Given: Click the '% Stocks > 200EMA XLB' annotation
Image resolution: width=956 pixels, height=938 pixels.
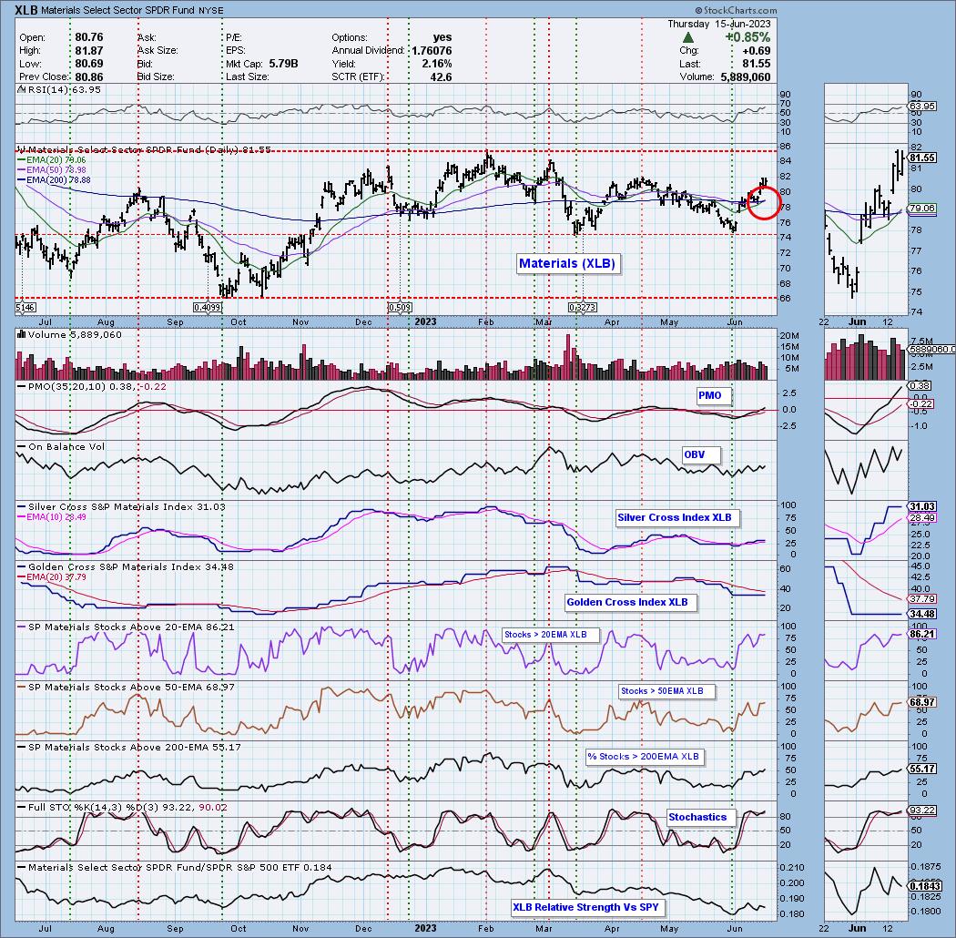Looking at the screenshot, I should coord(643,756).
